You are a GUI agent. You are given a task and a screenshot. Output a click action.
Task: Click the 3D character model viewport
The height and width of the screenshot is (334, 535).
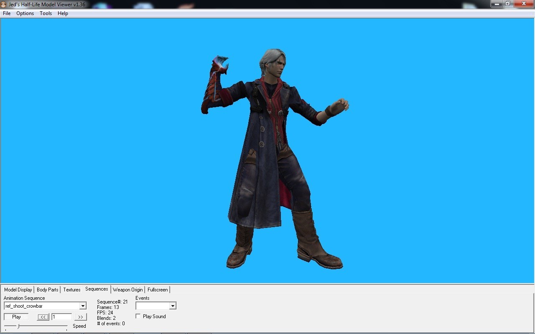(x=267, y=150)
